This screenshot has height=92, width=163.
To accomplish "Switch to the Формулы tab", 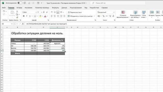I will pyautogui.click(x=56, y=8).
